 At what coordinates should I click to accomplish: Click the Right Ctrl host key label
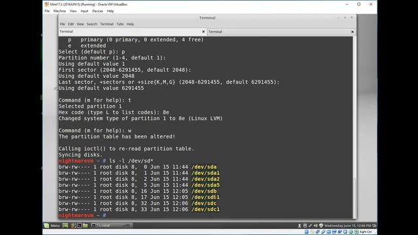pyautogui.click(x=366, y=232)
